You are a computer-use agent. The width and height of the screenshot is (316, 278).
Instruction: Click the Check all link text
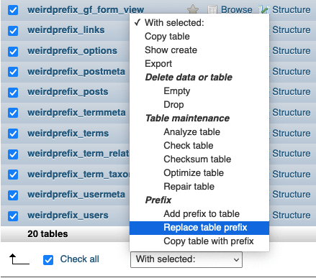pos(79,259)
